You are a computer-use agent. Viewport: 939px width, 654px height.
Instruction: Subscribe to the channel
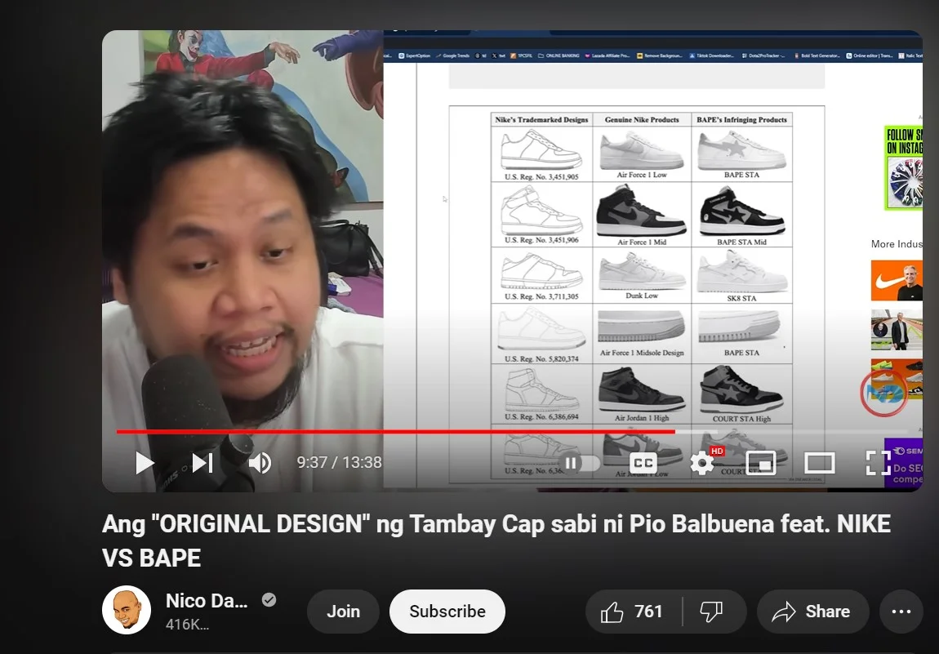tap(447, 612)
